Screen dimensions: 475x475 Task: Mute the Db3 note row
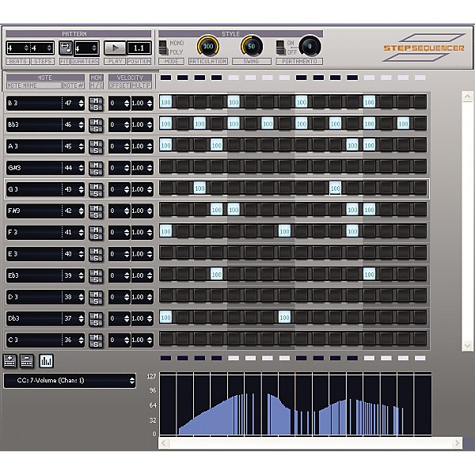click(96, 315)
